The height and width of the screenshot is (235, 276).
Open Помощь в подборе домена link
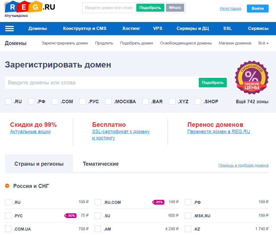[243, 165]
